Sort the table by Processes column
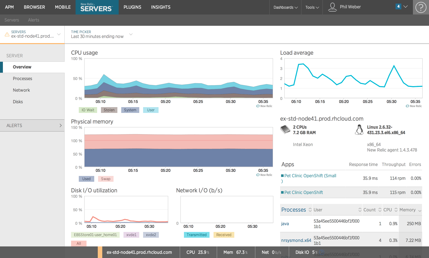429x258 pixels. tap(296, 210)
